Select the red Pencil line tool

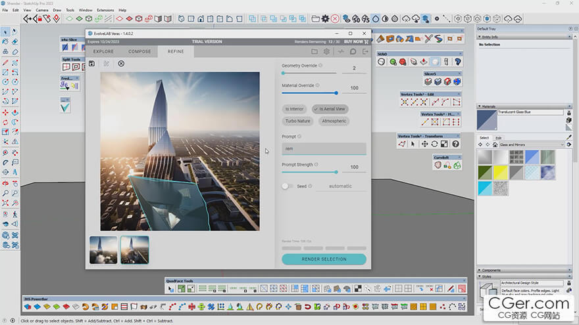click(x=5, y=63)
